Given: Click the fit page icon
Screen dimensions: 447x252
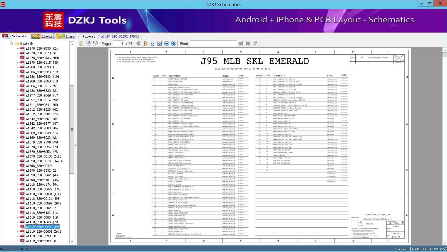Looking at the screenshot, I should point(160,43).
